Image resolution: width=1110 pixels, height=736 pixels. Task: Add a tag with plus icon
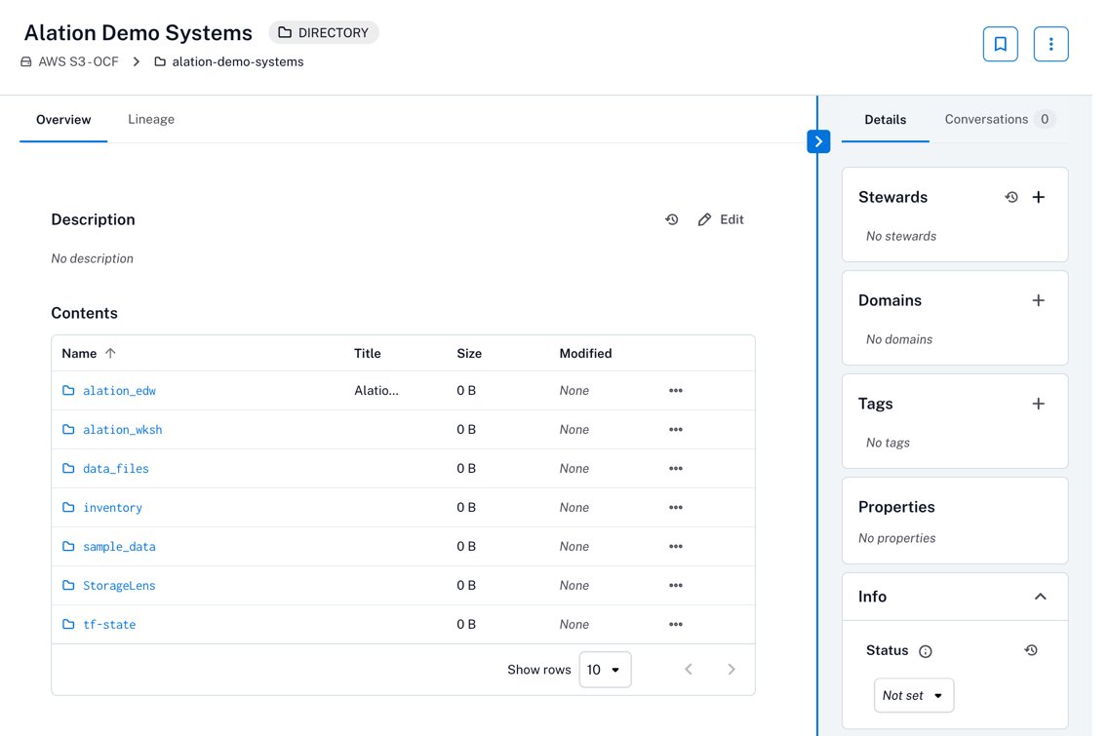coord(1039,405)
